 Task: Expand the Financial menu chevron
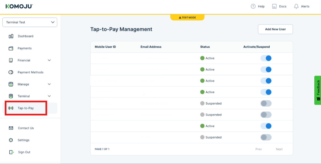click(49, 60)
